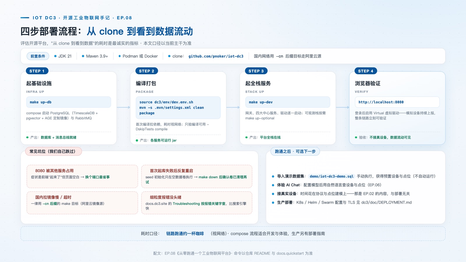Click the STEP 4 badge
Image resolution: width=466 pixels, height=262 pixels.
click(x=366, y=71)
